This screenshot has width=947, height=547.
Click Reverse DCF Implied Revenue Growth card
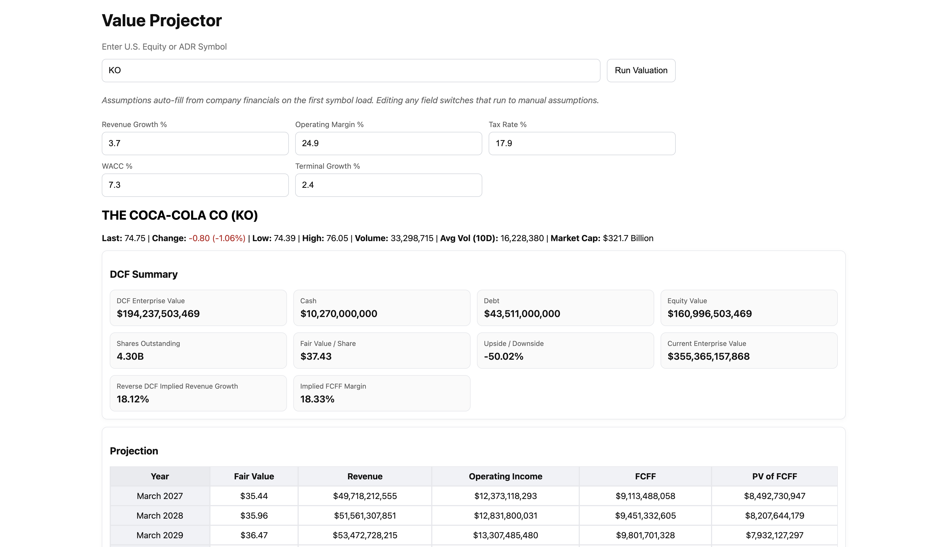(198, 393)
